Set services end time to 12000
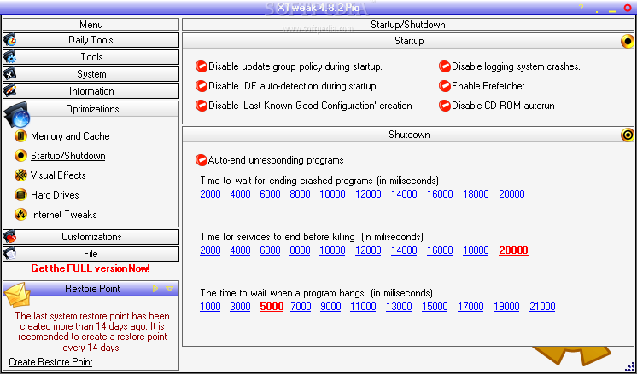This screenshot has width=637, height=374. click(x=368, y=250)
